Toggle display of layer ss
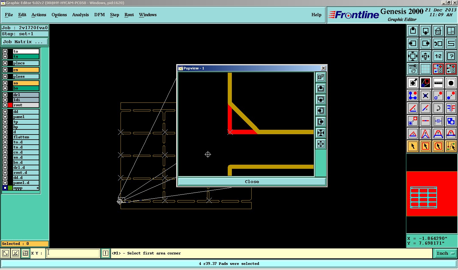Image resolution: width=458 pixels, height=270 pixels. (5, 83)
